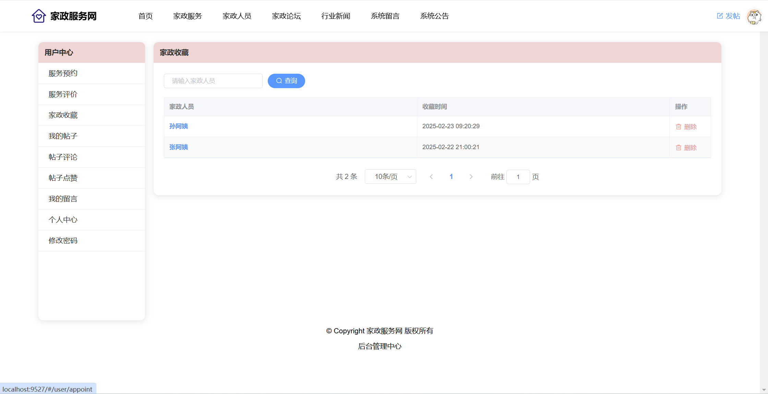Select 我的帖子 in the sidebar
The image size is (768, 394).
coord(63,136)
